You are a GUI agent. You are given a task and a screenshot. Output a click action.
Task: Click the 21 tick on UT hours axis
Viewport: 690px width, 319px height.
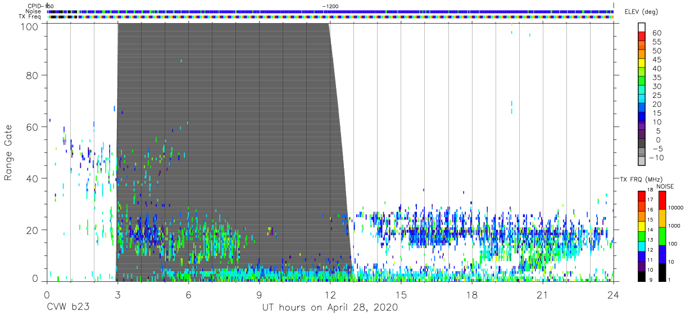[543, 294]
